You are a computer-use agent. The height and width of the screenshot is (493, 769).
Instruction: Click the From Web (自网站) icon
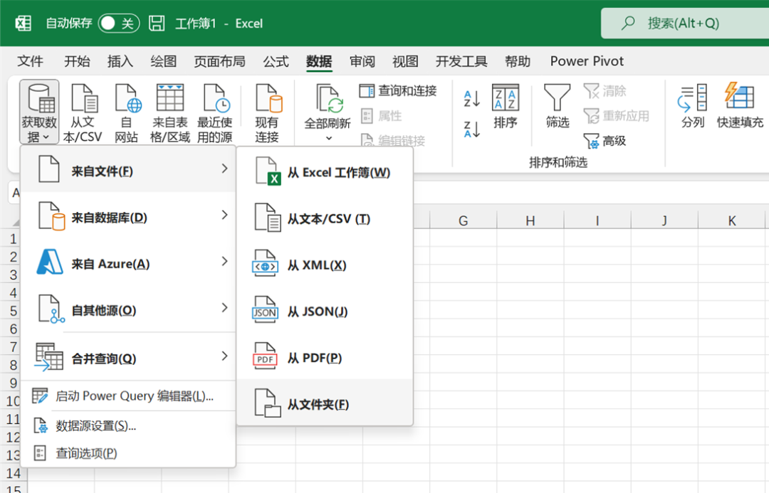point(127,100)
